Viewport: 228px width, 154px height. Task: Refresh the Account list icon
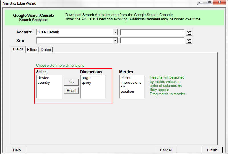[189, 33]
